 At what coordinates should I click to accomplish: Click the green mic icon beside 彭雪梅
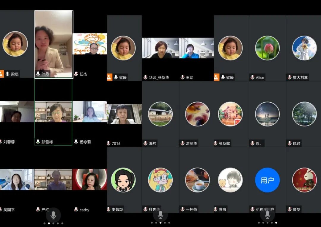tap(38, 142)
